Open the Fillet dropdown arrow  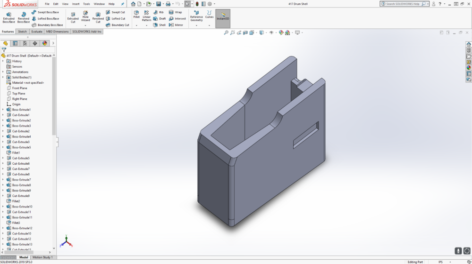(136, 25)
